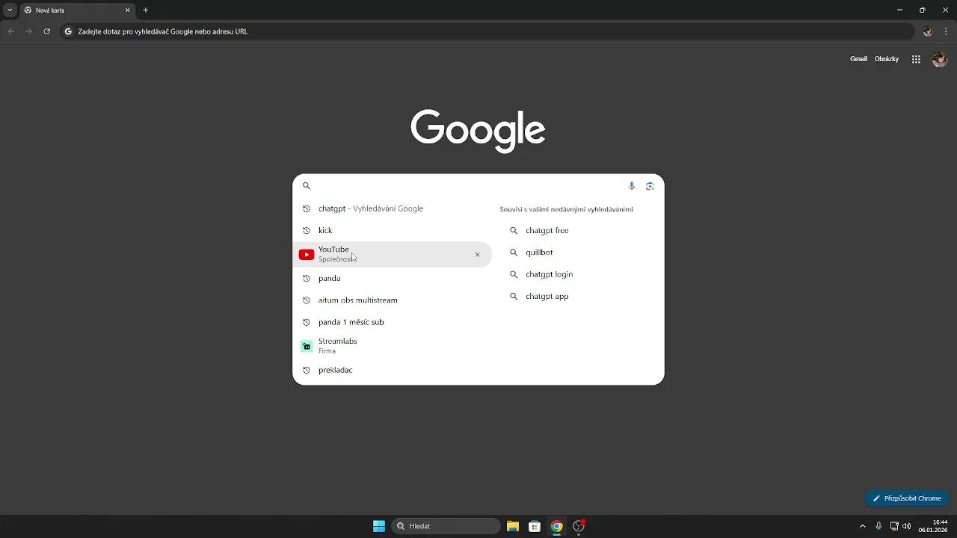Expand the hidden system tray icons chevron
Image resolution: width=957 pixels, height=538 pixels.
tap(863, 526)
